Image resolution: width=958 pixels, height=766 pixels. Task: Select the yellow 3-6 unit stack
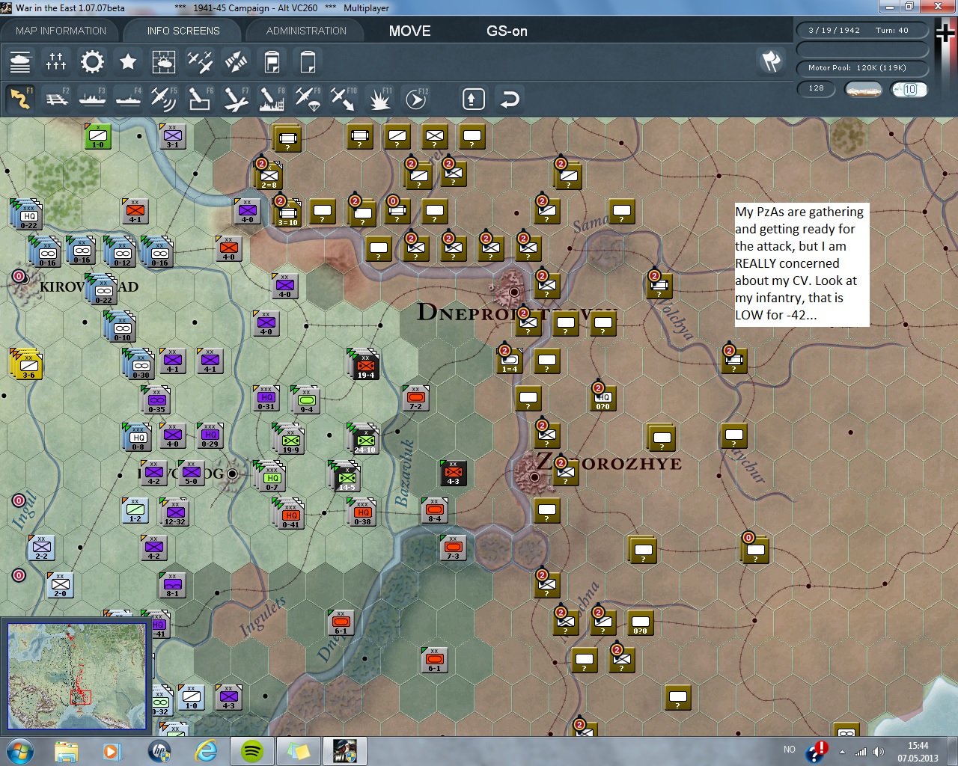pyautogui.click(x=28, y=366)
